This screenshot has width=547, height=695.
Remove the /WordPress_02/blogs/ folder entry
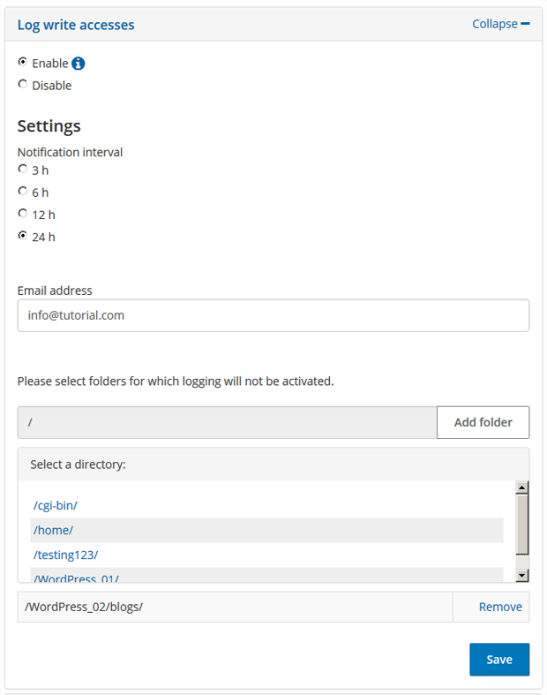click(500, 607)
